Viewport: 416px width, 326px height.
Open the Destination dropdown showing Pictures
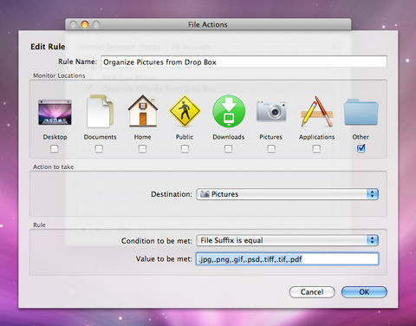click(x=287, y=194)
